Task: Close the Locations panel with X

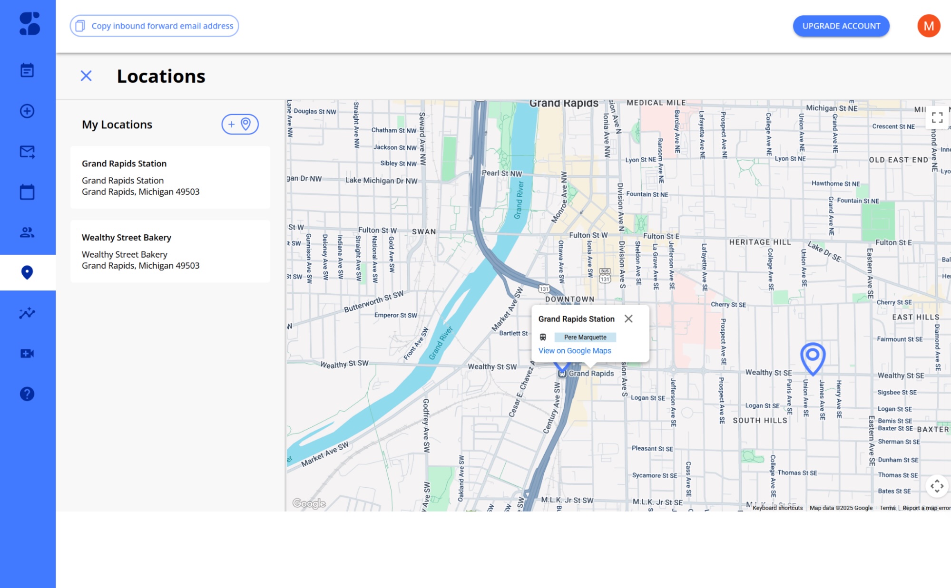Action: click(86, 76)
